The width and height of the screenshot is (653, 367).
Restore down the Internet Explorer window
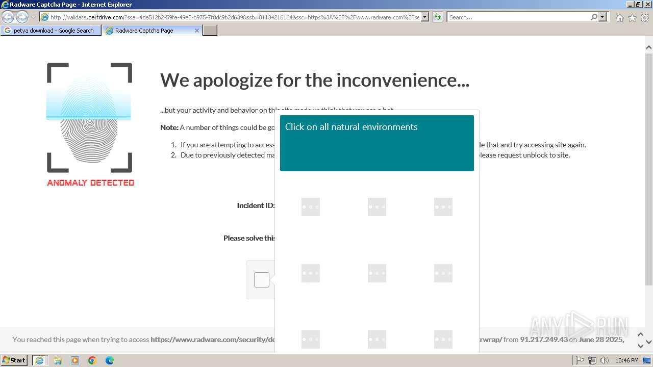[638, 5]
